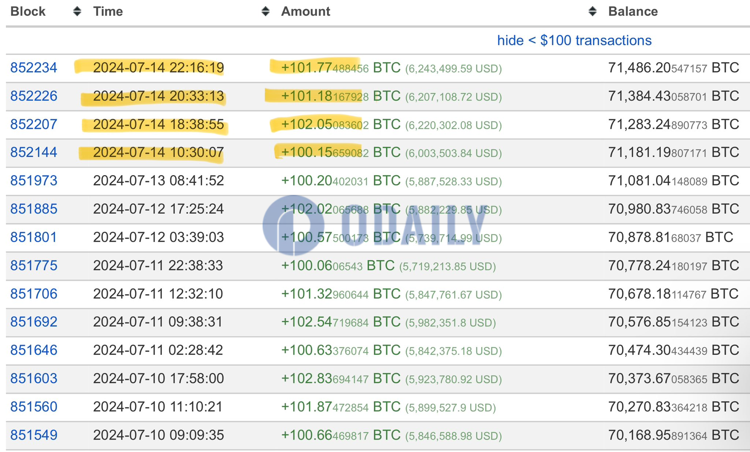Click the Time column header
The width and height of the screenshot is (750, 452).
coord(108,11)
